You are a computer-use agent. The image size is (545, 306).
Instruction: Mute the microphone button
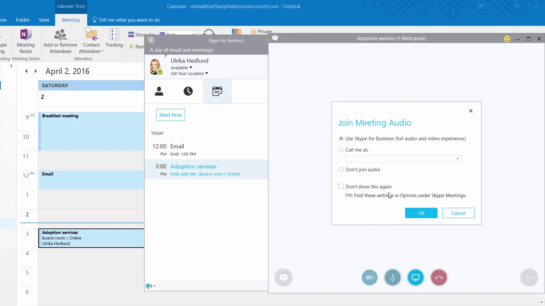pos(393,277)
